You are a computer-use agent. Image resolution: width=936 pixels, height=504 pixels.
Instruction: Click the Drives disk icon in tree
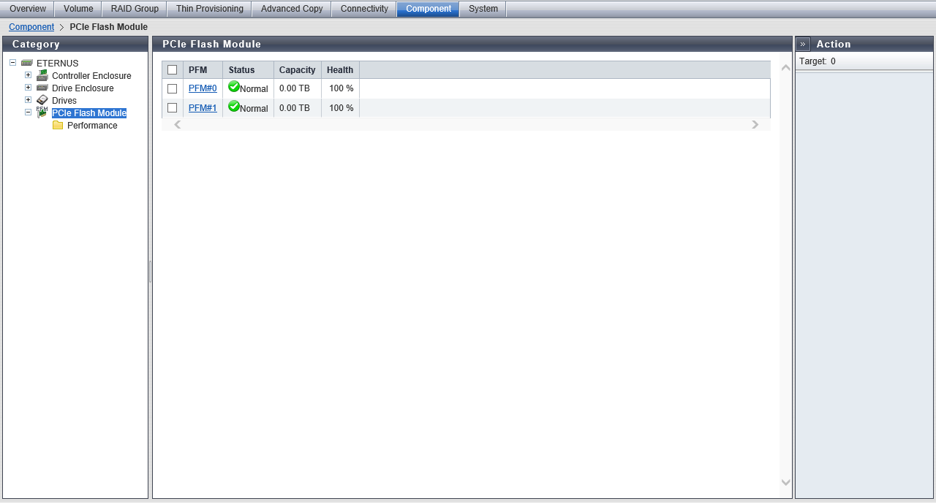[x=42, y=100]
